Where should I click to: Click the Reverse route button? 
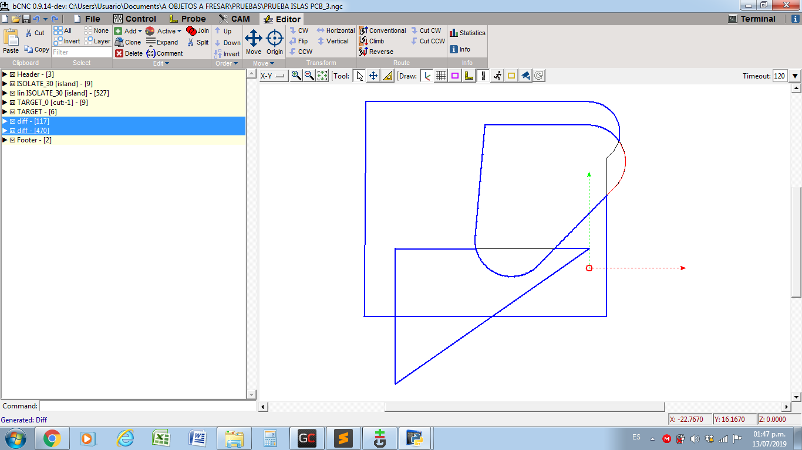tap(376, 52)
